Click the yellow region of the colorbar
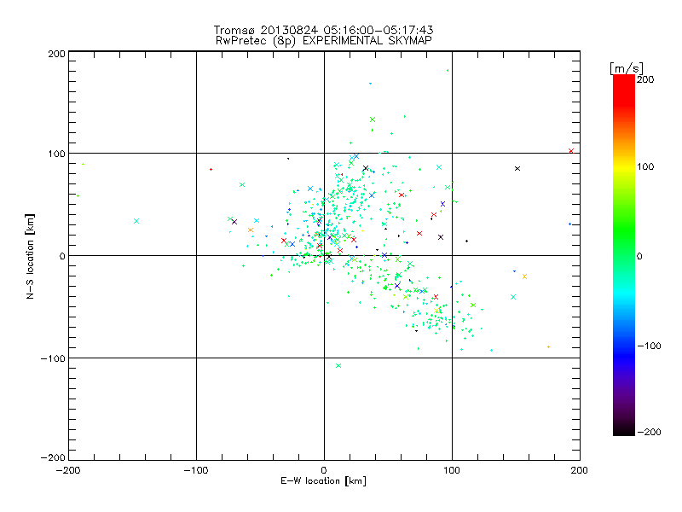682x512 pixels. point(624,166)
